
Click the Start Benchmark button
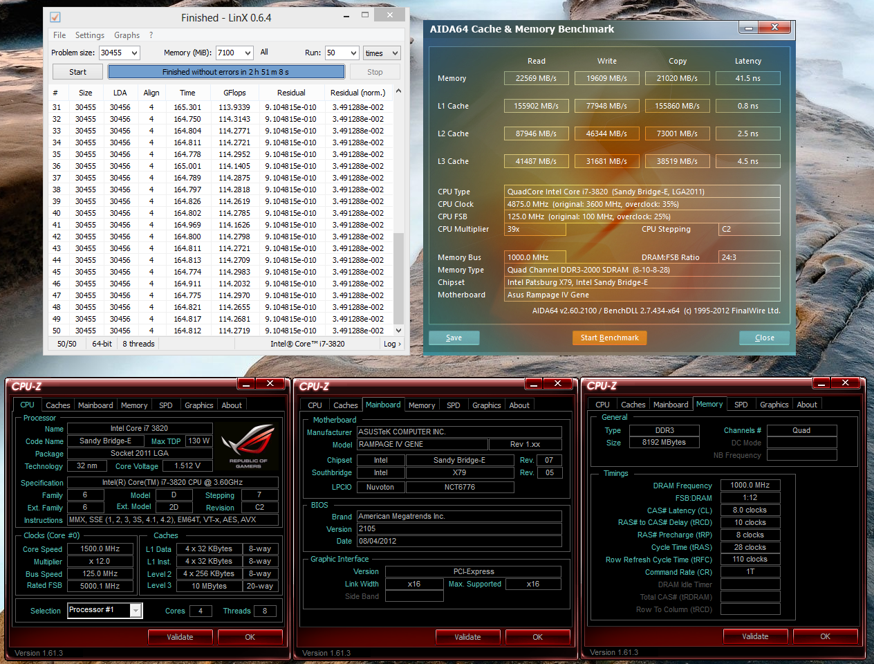pos(609,338)
